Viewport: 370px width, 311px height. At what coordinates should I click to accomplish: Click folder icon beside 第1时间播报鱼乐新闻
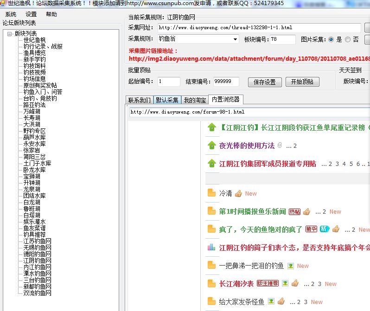[212, 211]
